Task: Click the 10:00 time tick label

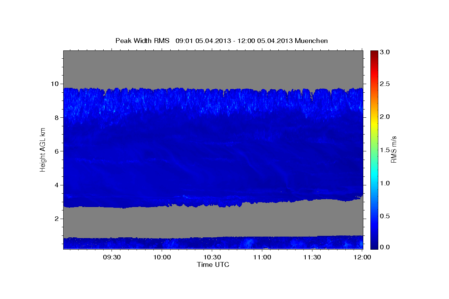Action: [162, 258]
